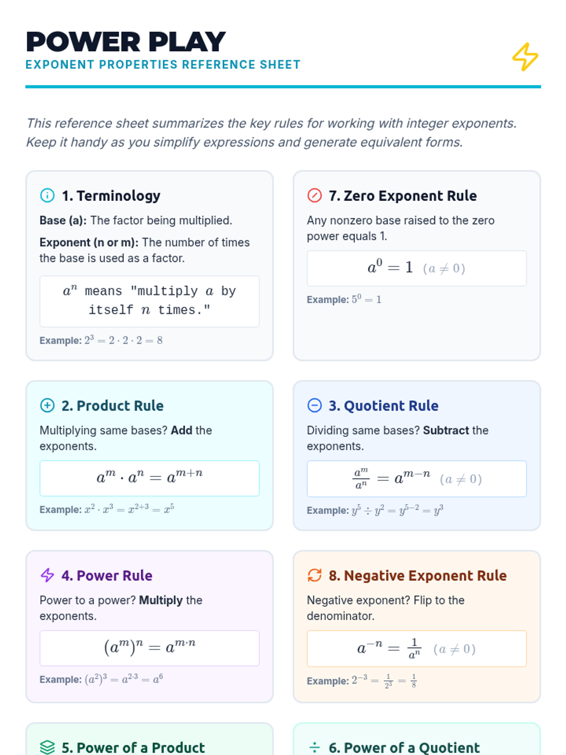Click the Negative Exponent formula box

[x=416, y=648]
